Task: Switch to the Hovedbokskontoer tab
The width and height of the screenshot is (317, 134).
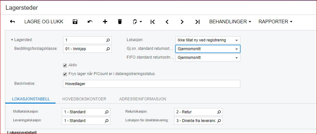Action: click(x=84, y=99)
